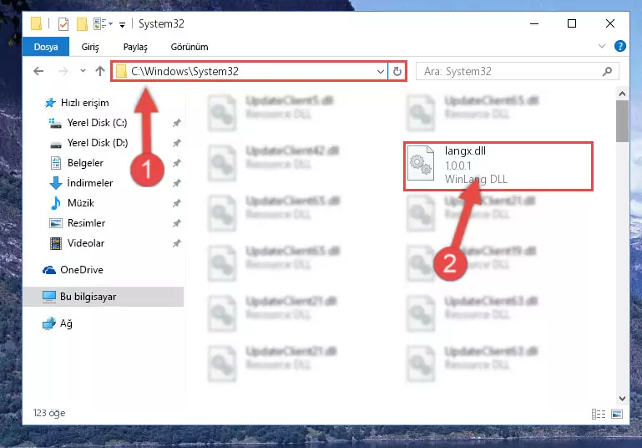Click the pin icon next to Yerel Disk (C:)

point(176,123)
